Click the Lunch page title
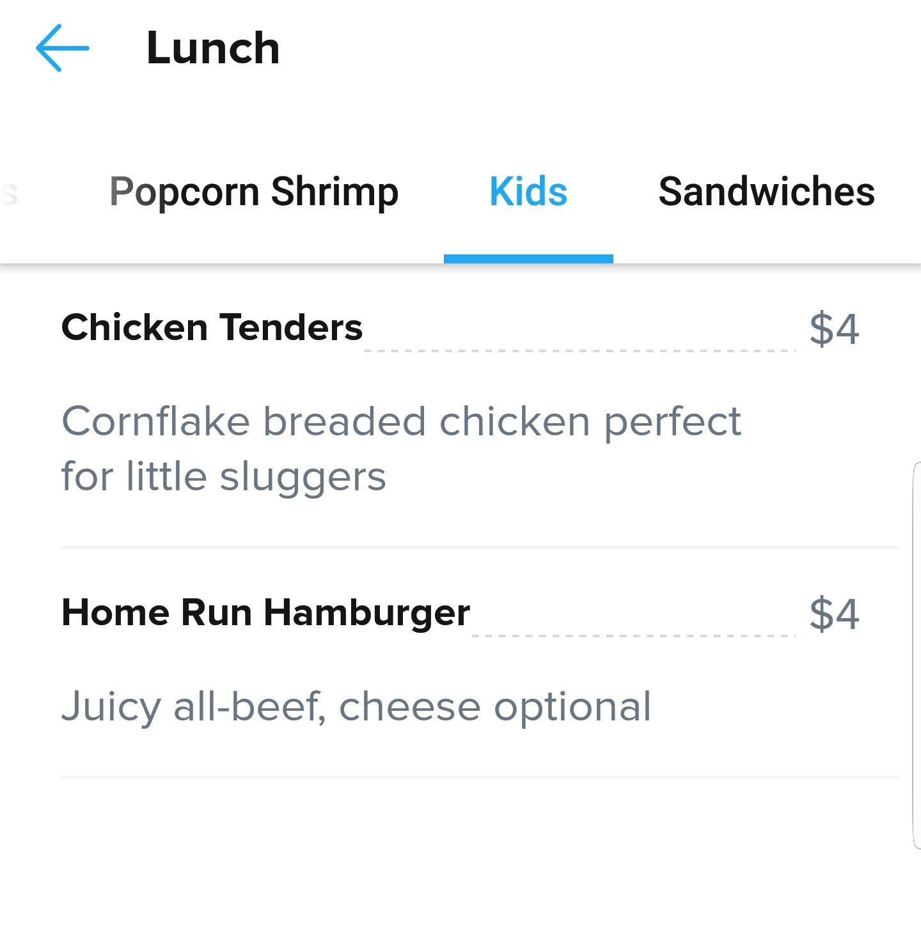The height and width of the screenshot is (948, 921). (x=213, y=49)
